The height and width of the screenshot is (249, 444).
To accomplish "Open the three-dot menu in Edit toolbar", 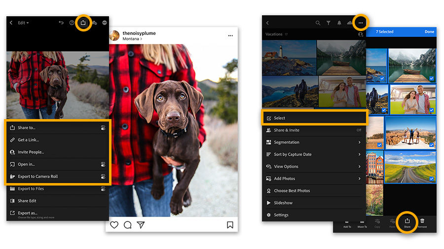I will [105, 23].
